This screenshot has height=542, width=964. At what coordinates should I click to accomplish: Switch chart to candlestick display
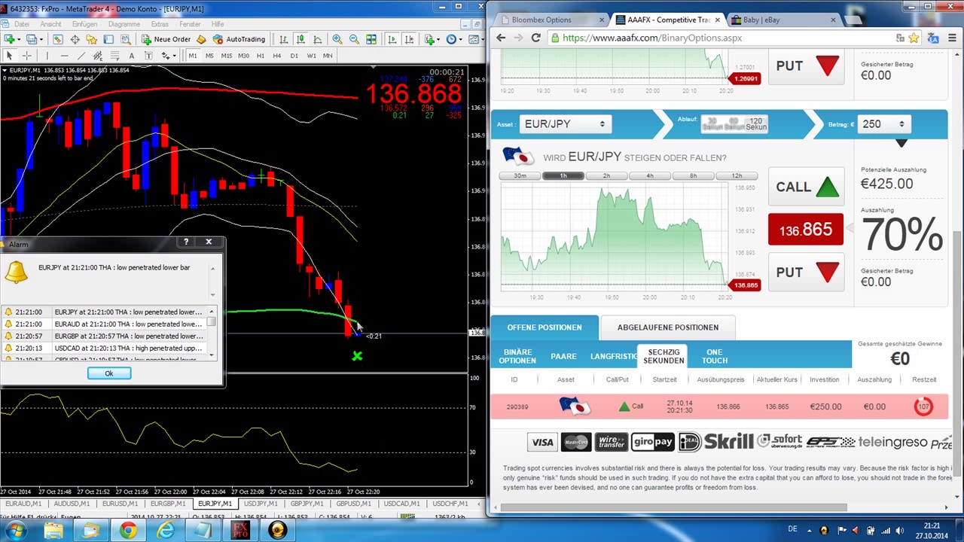point(300,39)
